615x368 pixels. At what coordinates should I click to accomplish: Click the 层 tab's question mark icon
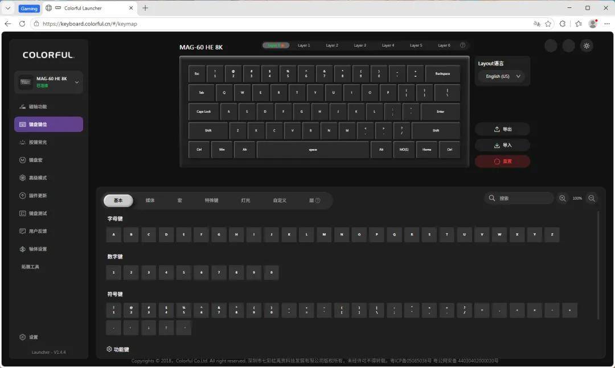coord(318,200)
